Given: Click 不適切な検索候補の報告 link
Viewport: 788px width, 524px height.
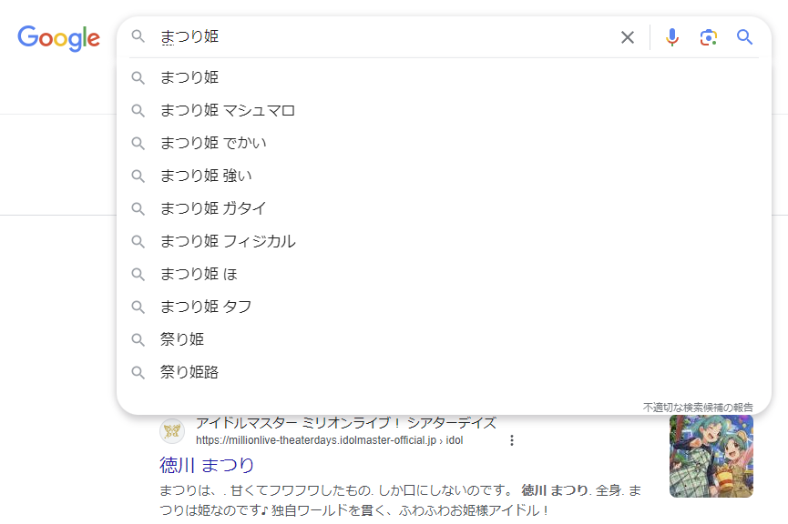Looking at the screenshot, I should pyautogui.click(x=698, y=407).
